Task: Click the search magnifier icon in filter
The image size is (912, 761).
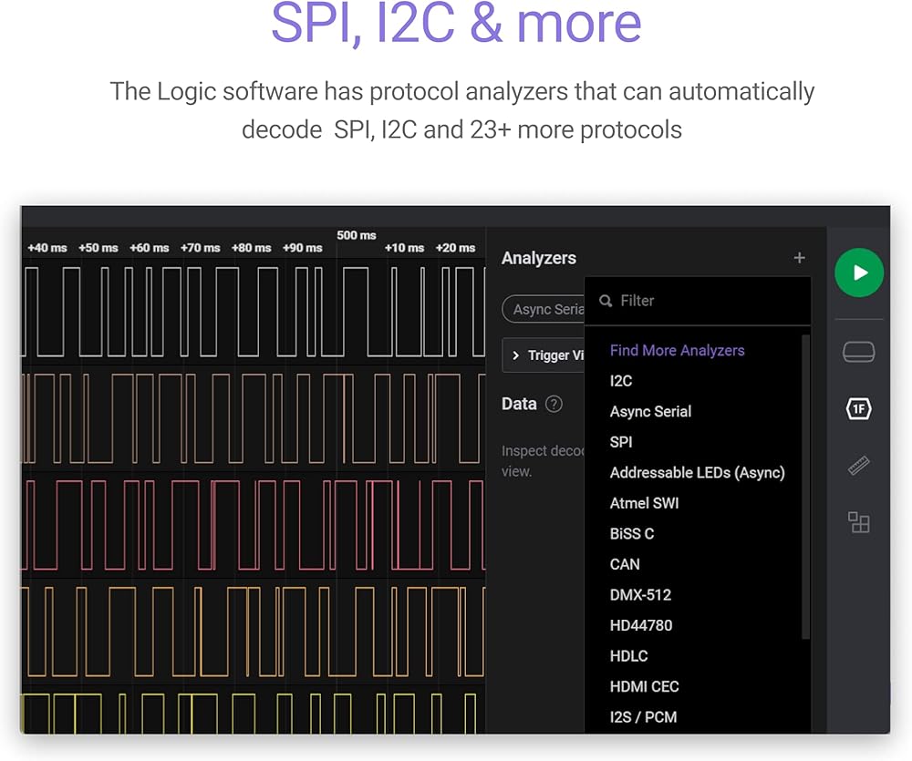Action: [x=606, y=301]
